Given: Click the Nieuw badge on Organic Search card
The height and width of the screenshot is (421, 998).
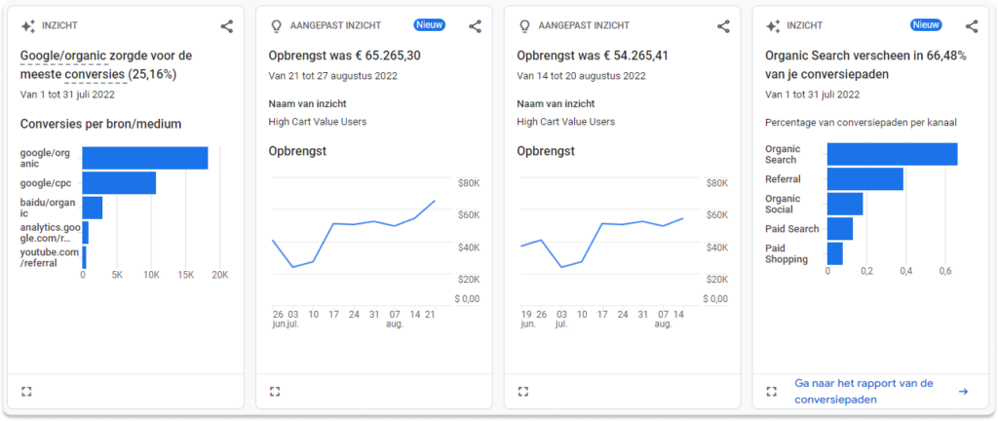Looking at the screenshot, I should [x=926, y=25].
